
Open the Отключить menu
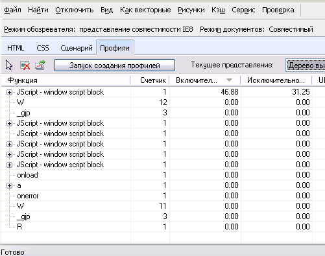point(75,10)
